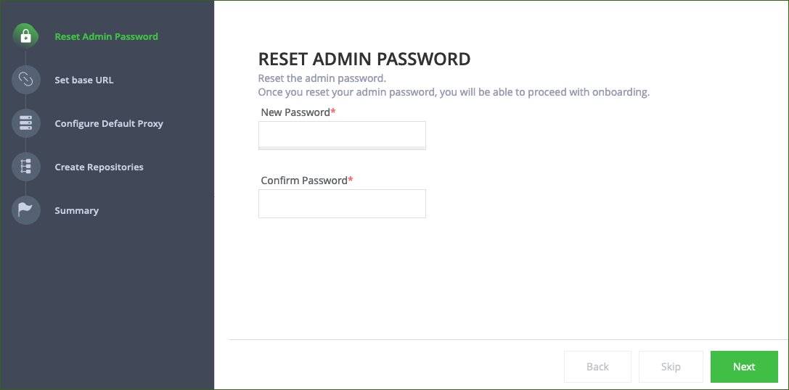
Task: Click the flag icon for Summary
Action: (x=25, y=210)
